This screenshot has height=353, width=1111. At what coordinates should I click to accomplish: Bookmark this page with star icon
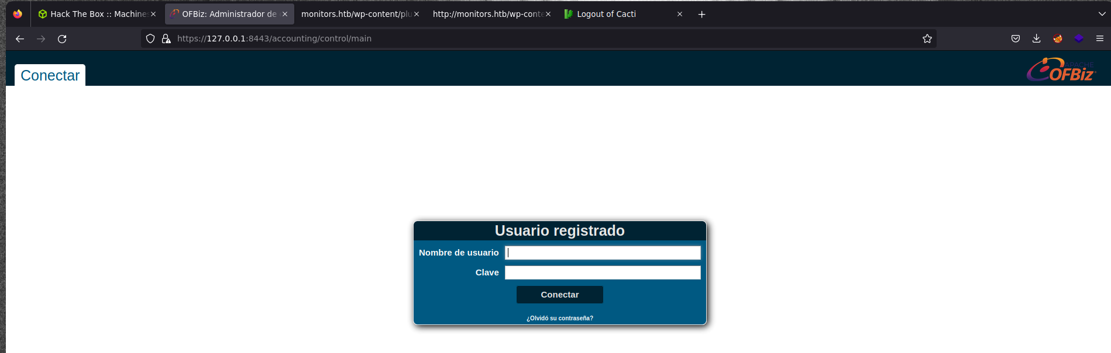pos(927,39)
